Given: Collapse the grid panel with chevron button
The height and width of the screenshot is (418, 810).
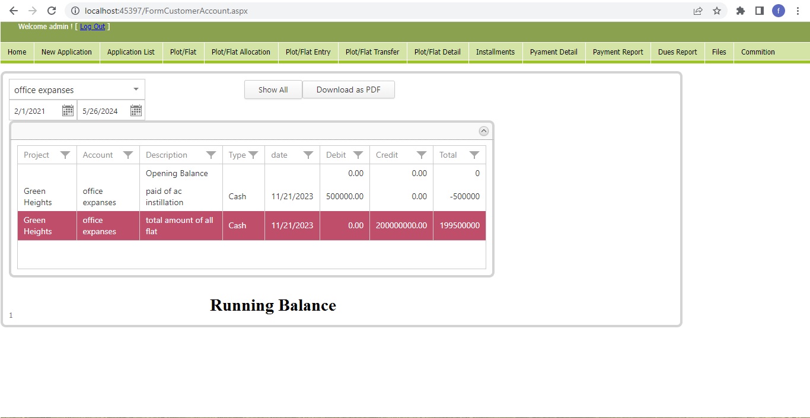Looking at the screenshot, I should pyautogui.click(x=483, y=131).
